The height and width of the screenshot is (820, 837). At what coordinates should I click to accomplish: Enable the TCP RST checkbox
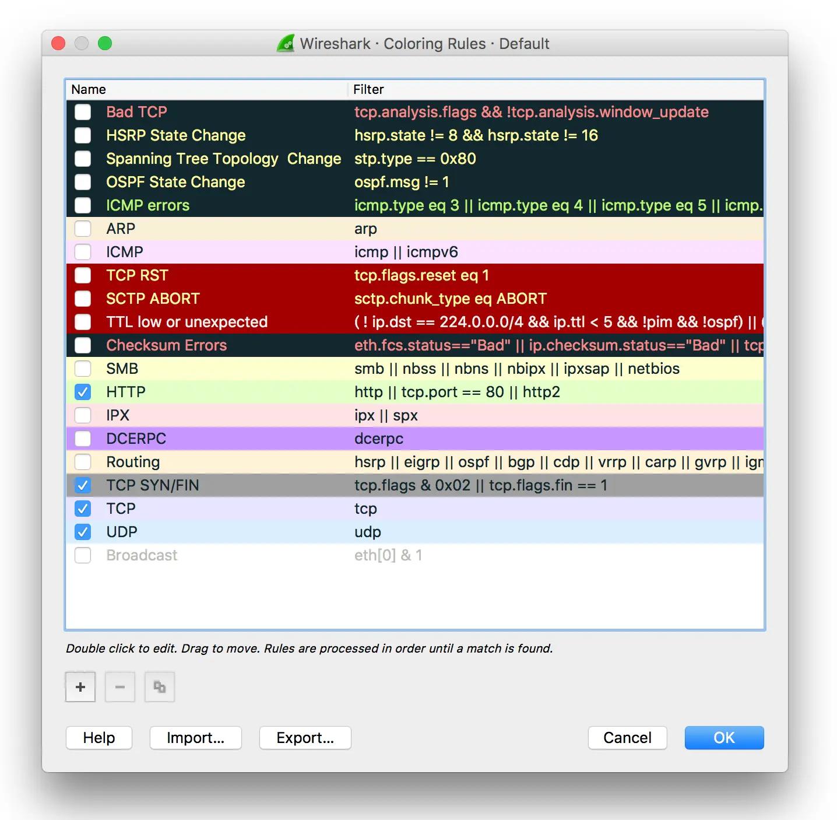coord(83,275)
